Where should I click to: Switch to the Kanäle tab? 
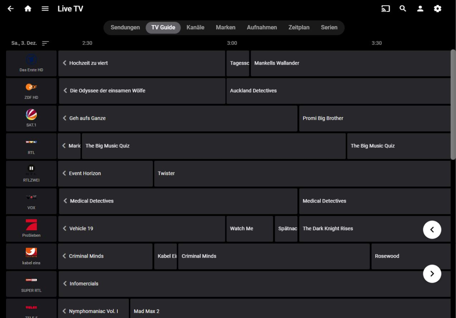coord(195,27)
